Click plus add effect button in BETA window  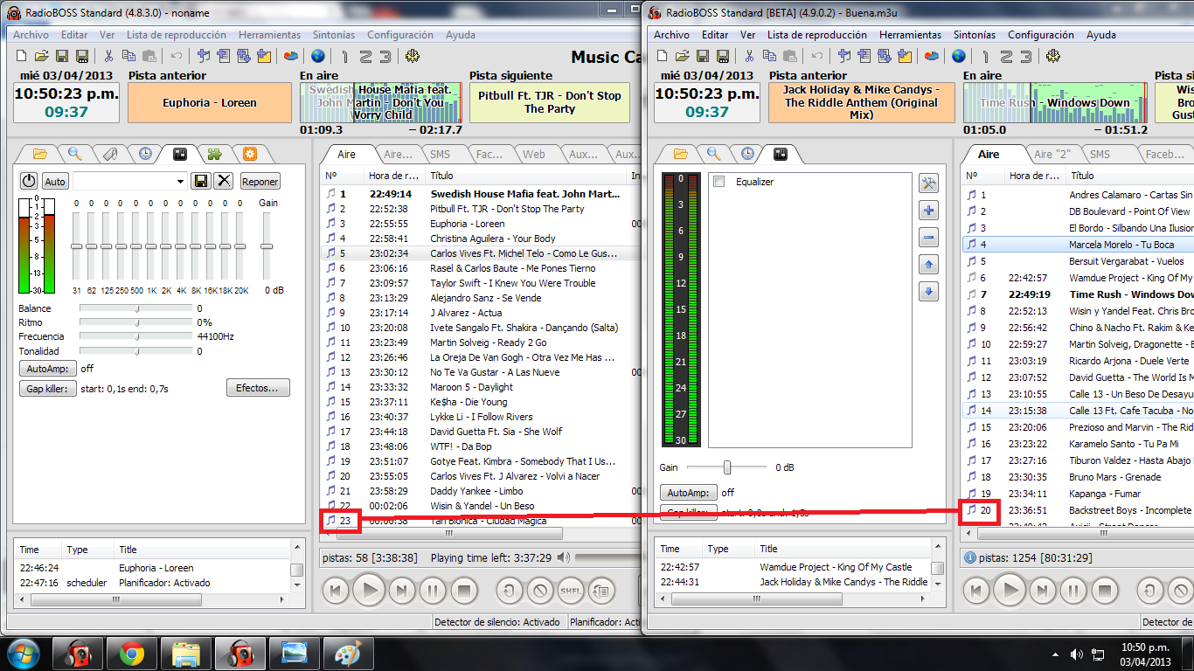[928, 211]
